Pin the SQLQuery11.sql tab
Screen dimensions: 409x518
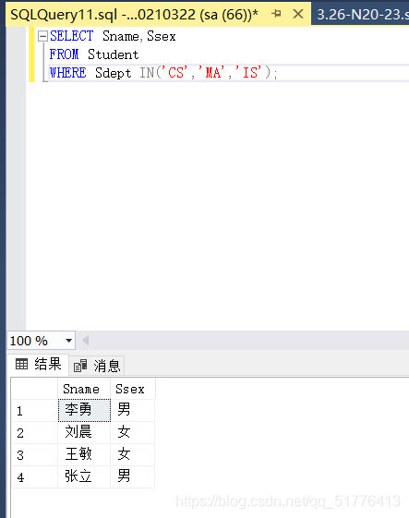point(276,14)
